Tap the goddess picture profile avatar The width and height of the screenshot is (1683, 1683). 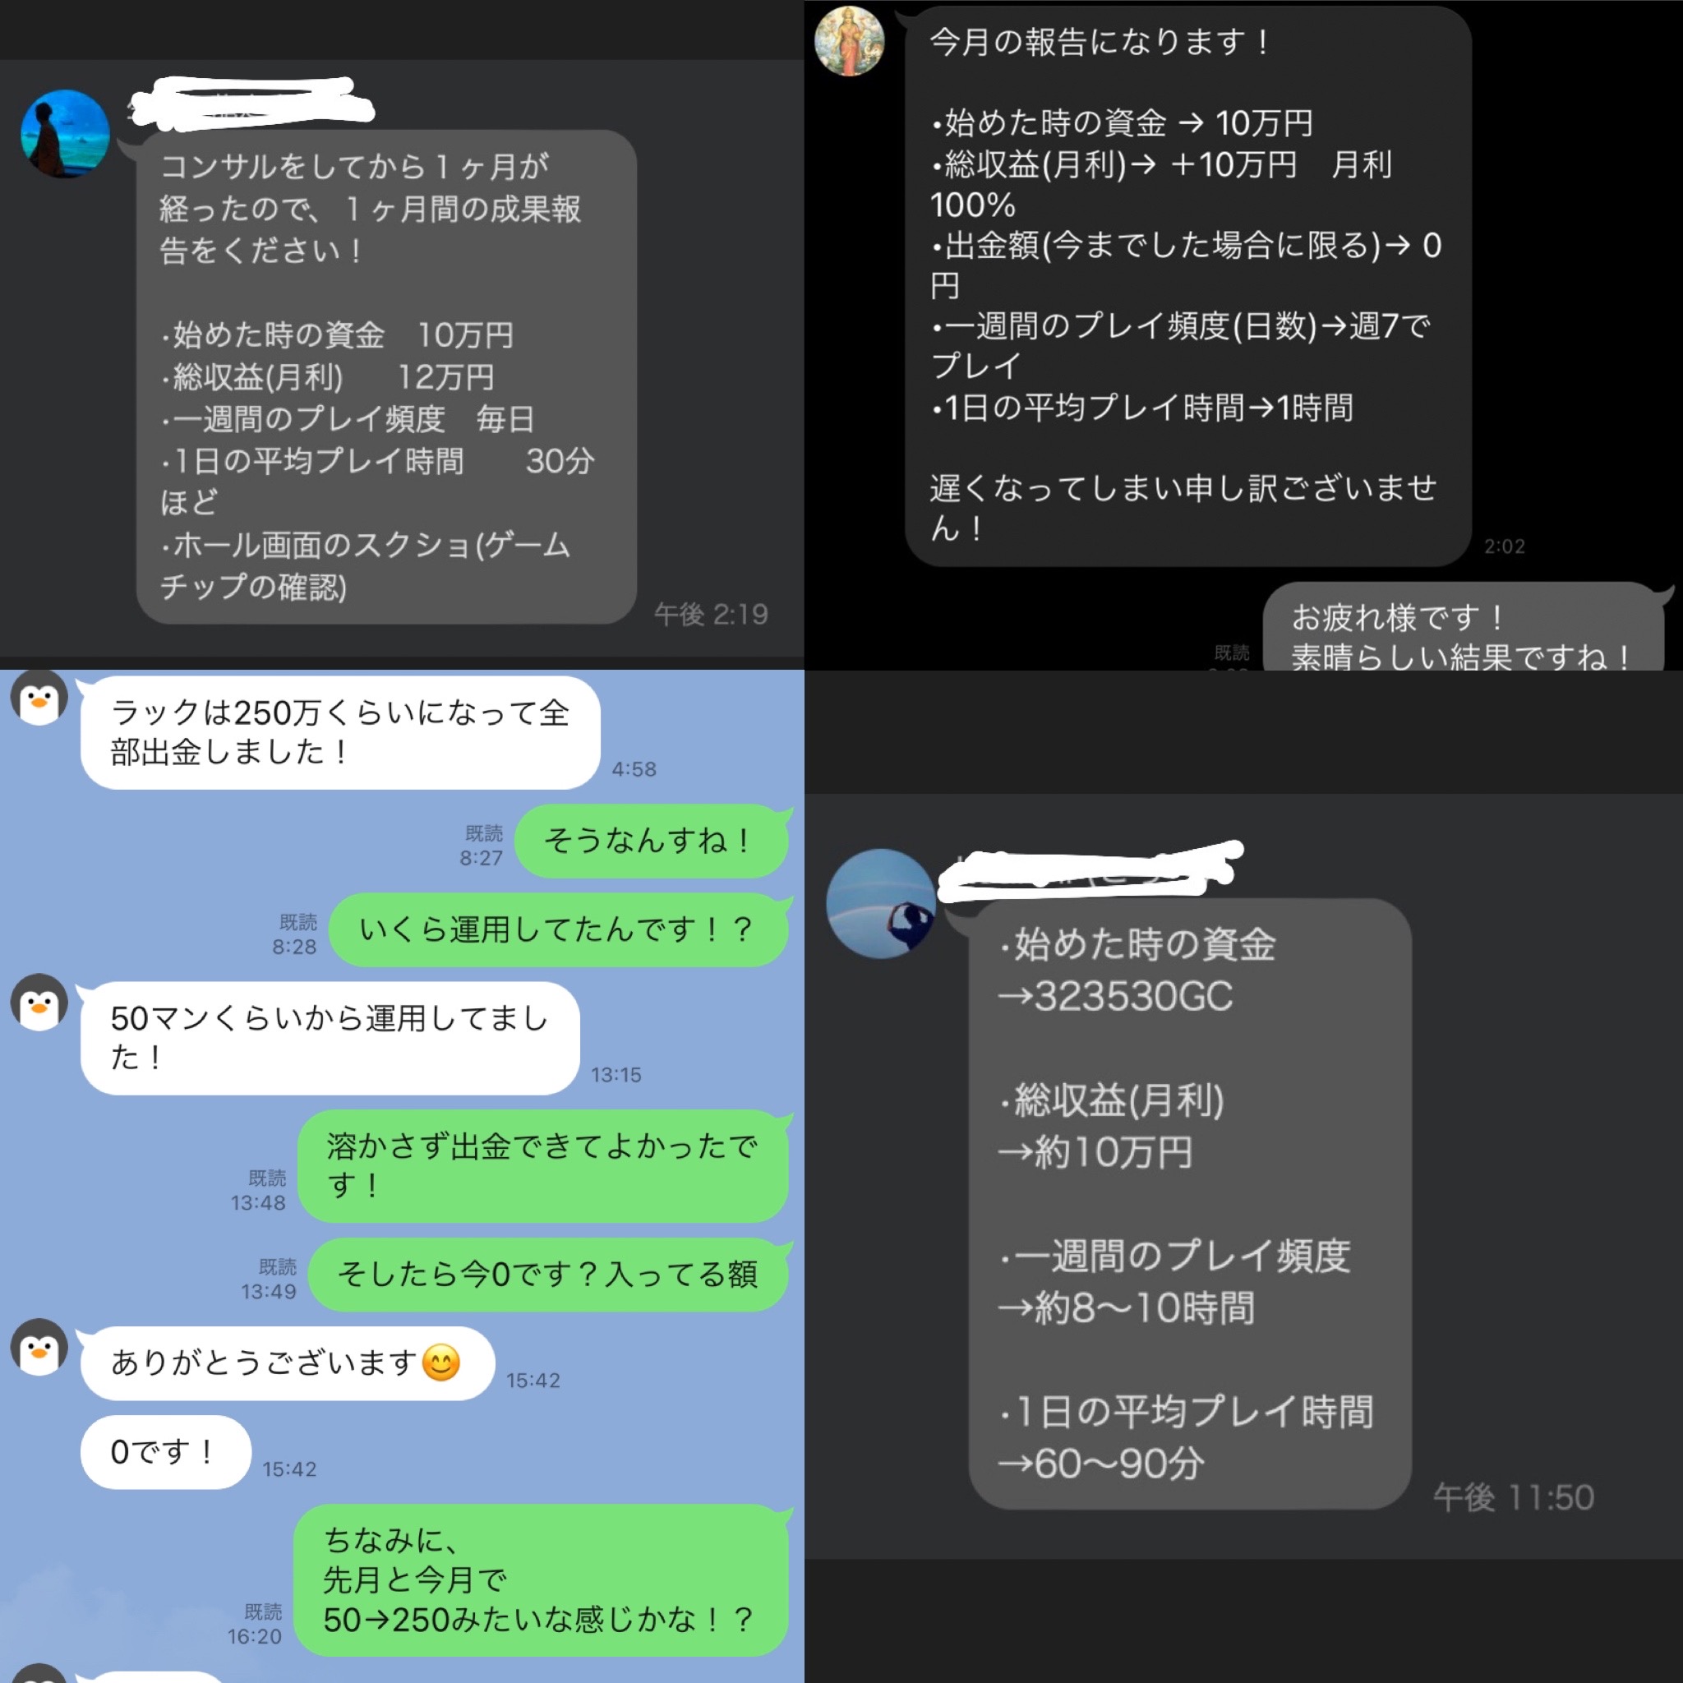pyautogui.click(x=848, y=41)
